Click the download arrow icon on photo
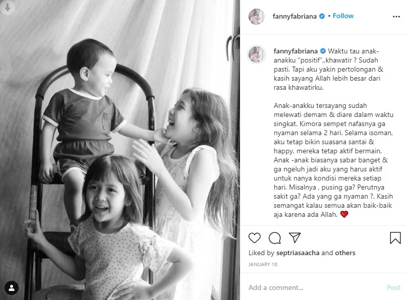 (x=8, y=7)
